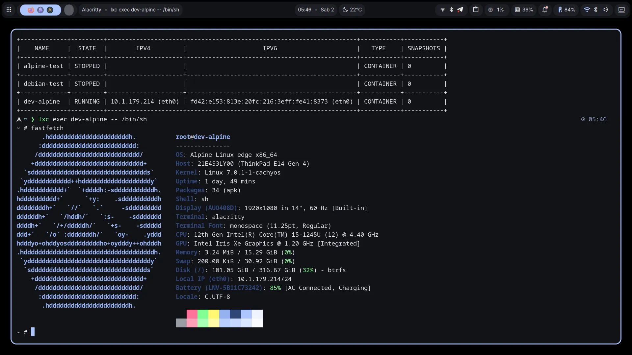Click the CPU line '12th Gen Intel(R) Core(TM)'

point(277,235)
